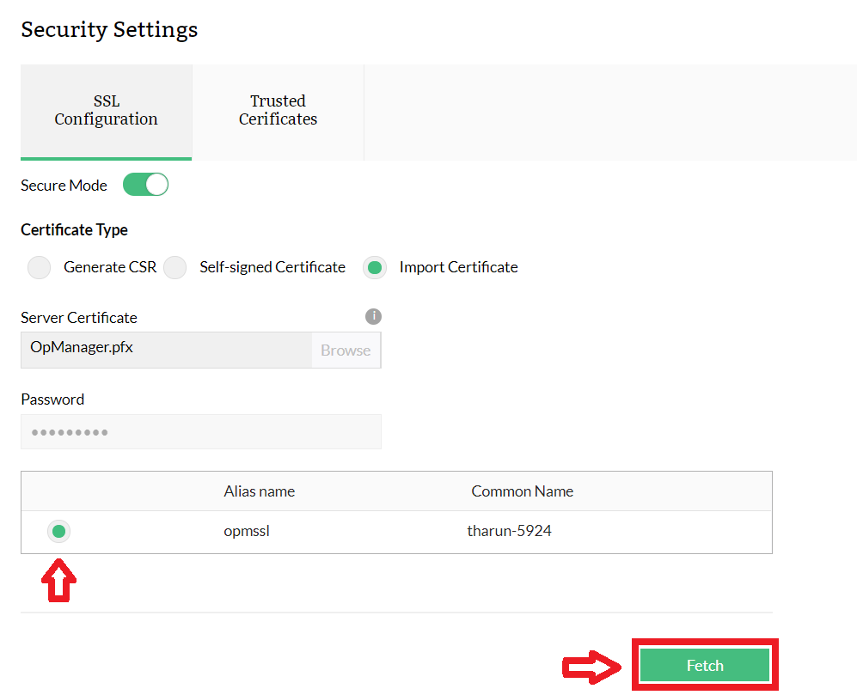Focus the Password input field
The width and height of the screenshot is (857, 695).
(201, 432)
